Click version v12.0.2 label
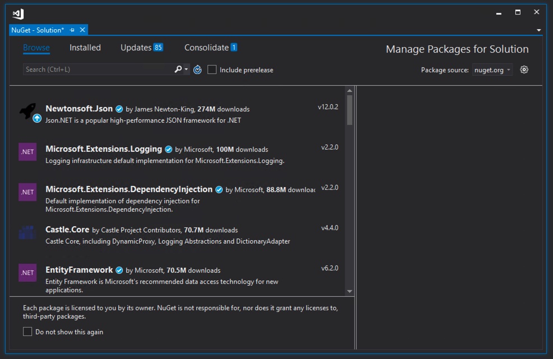 coord(328,107)
